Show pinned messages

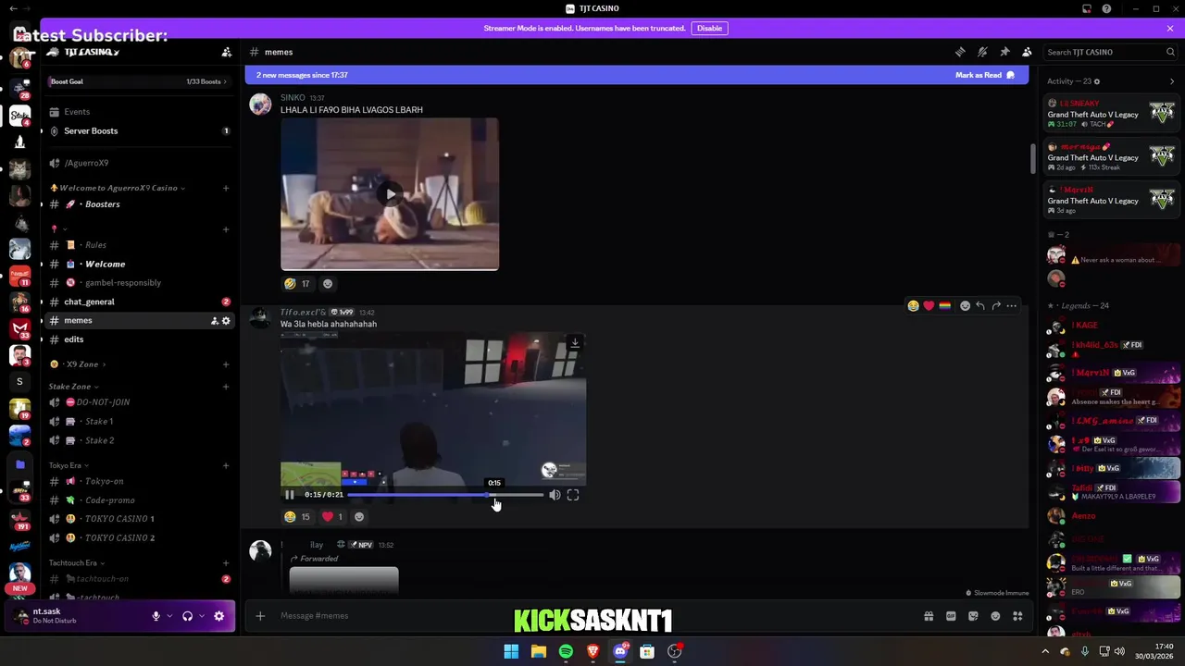pyautogui.click(x=1004, y=52)
